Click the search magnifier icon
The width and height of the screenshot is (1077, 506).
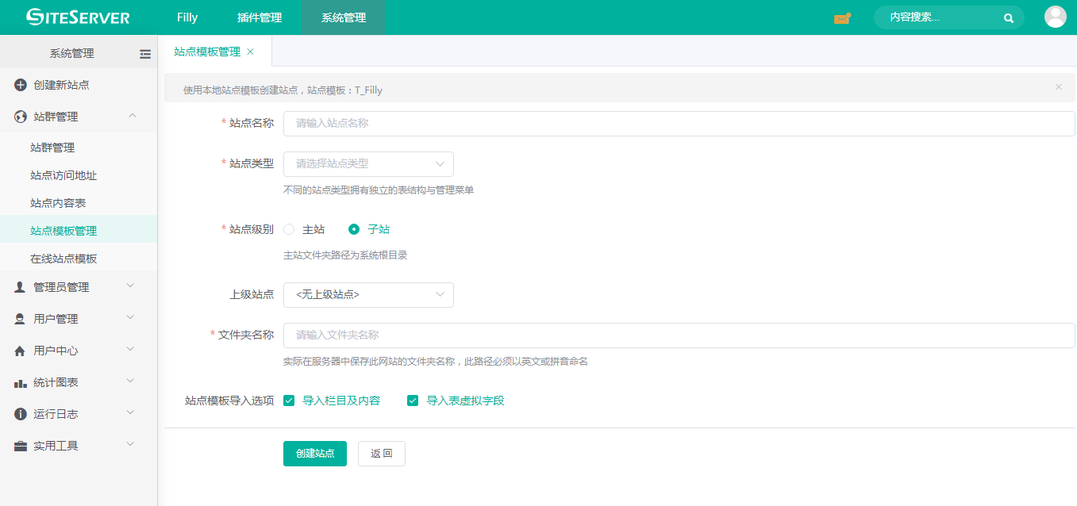(x=1009, y=17)
